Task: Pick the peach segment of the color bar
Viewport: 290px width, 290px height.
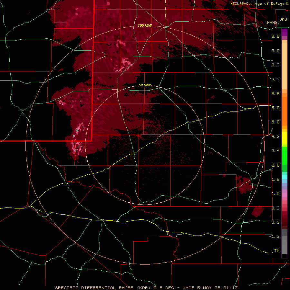Action: [285, 67]
